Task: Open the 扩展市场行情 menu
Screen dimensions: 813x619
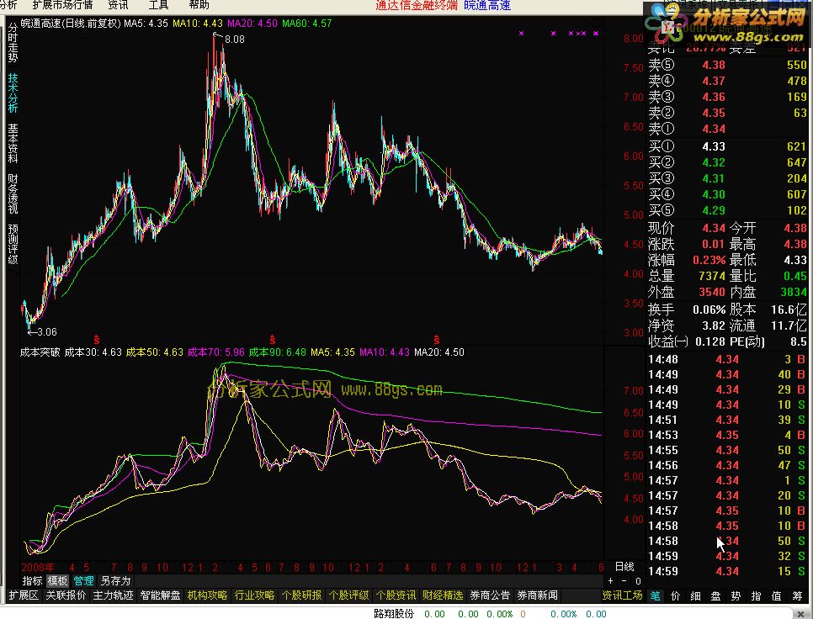Action: point(62,5)
